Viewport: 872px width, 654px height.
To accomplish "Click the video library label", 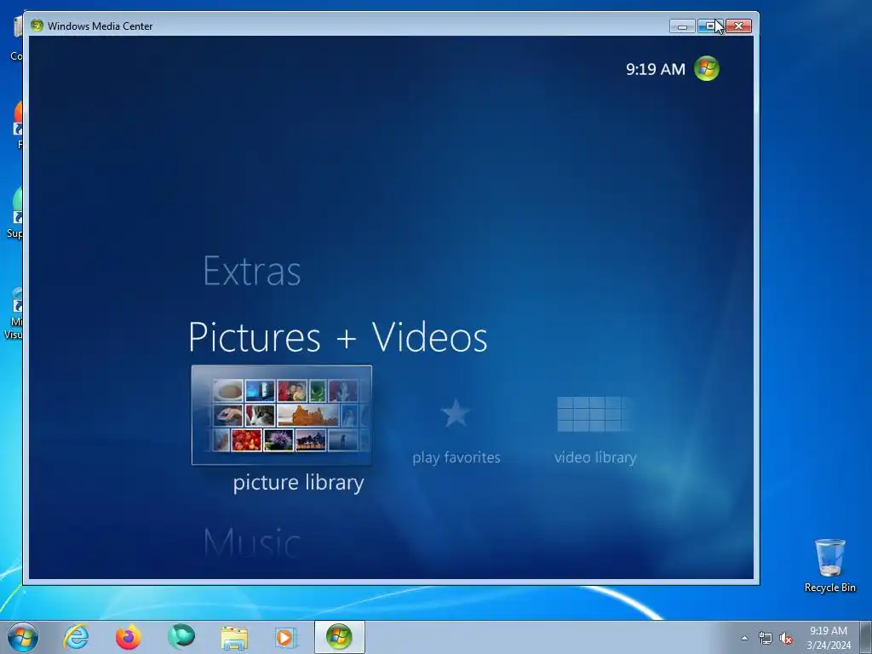I will point(595,457).
